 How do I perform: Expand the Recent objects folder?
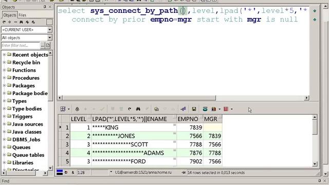(x=4, y=54)
